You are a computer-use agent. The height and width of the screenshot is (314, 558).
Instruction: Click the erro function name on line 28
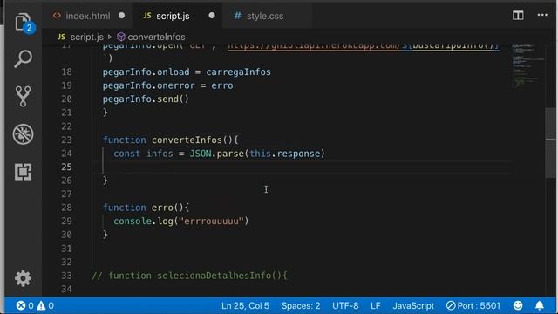pyautogui.click(x=162, y=208)
